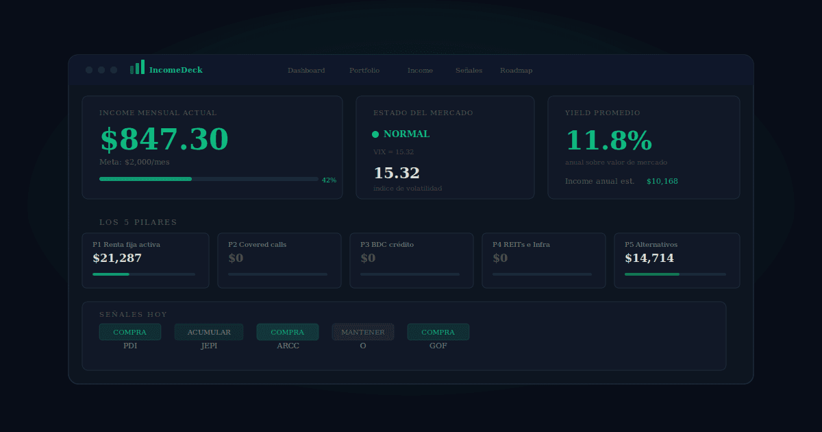The height and width of the screenshot is (432, 822).
Task: Click the IncomeDeck bar chart logo icon
Action: point(137,67)
